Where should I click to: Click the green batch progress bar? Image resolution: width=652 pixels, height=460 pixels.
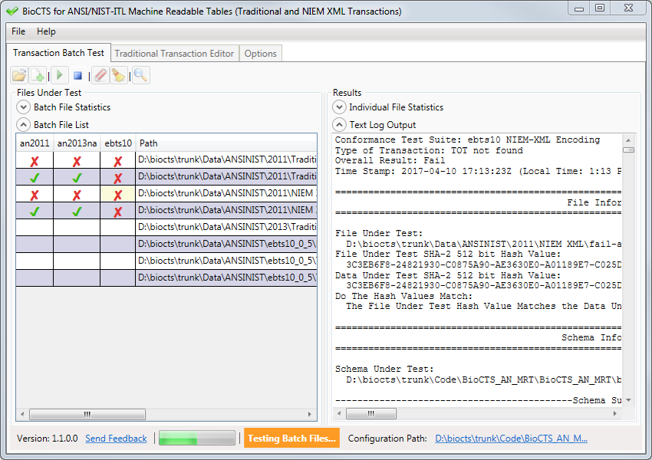196,439
